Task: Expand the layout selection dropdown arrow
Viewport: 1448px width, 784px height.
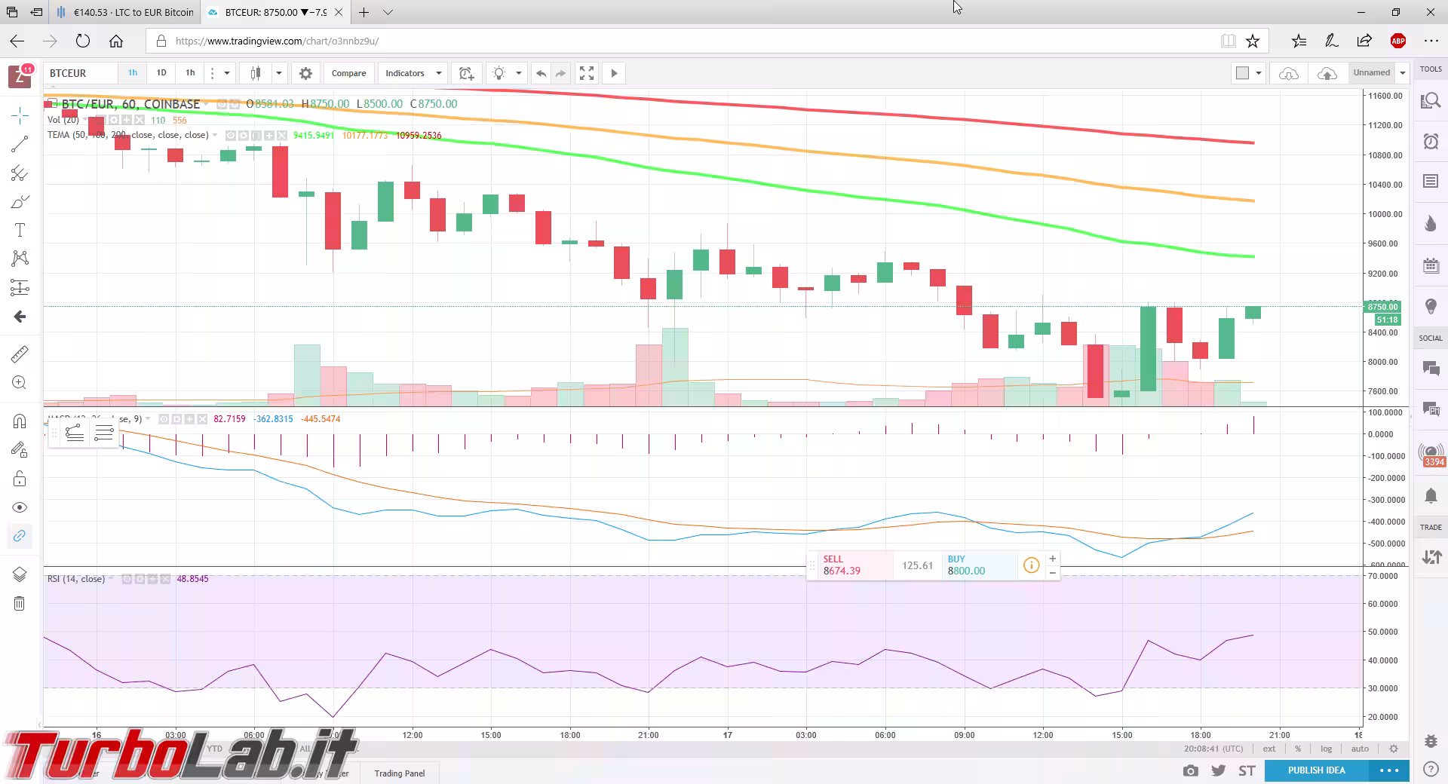Action: [1259, 73]
